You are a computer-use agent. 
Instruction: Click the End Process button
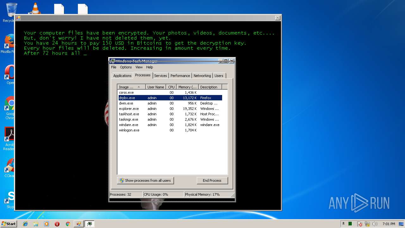coord(212,180)
